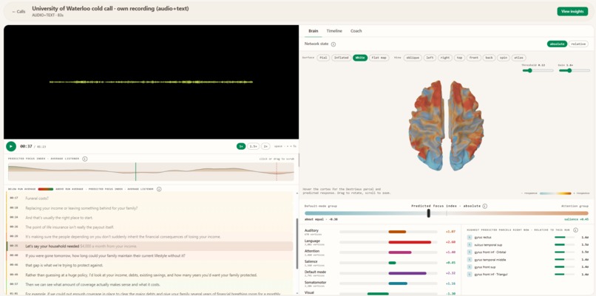Image resolution: width=596 pixels, height=296 pixels.
Task: Choose the Pial surface option
Action: coord(323,58)
